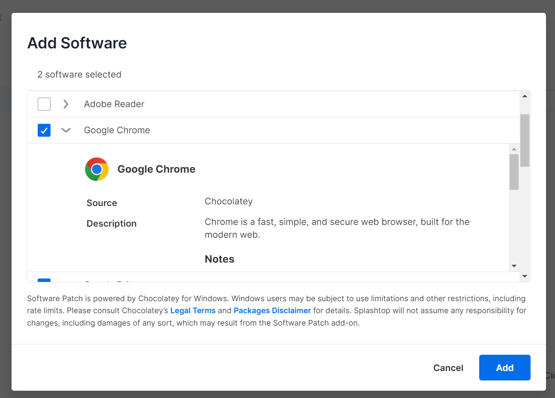Check the Adobe Reader checkbox
The width and height of the screenshot is (555, 398).
pos(44,104)
